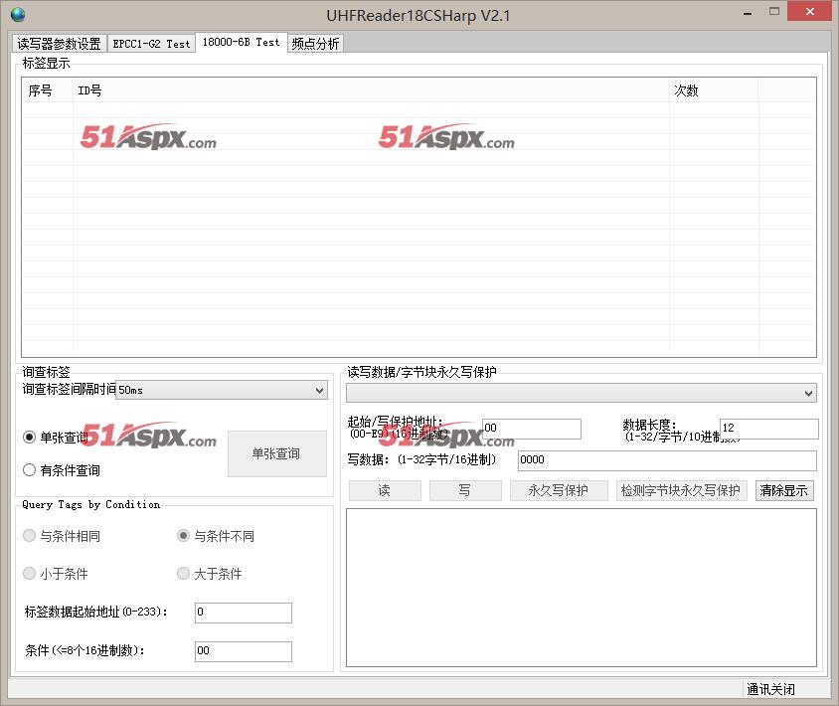839x706 pixels.
Task: Click the app icon in the title bar
Action: pyautogui.click(x=17, y=15)
